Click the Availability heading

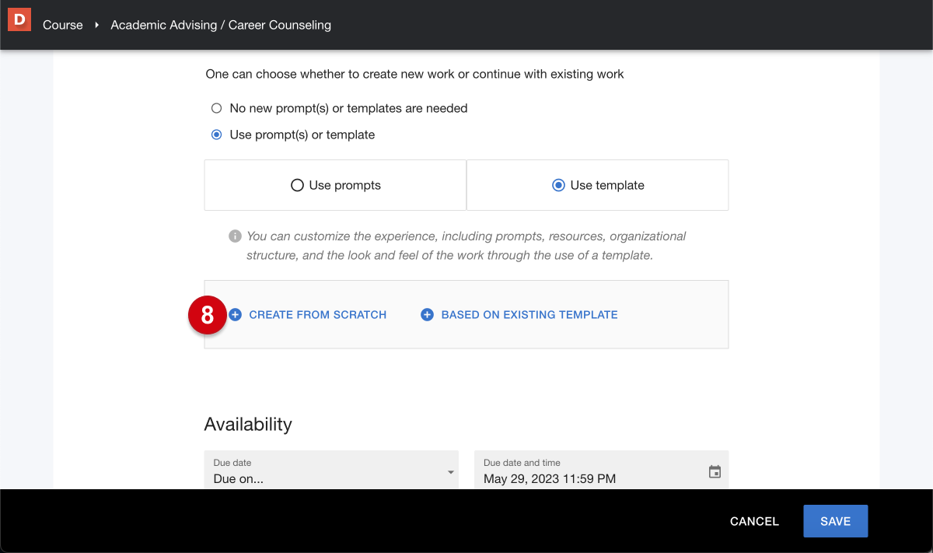tap(248, 424)
